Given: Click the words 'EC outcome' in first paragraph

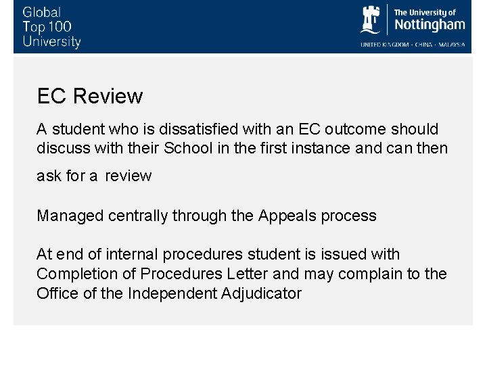Looking at the screenshot, I should 342,129.
